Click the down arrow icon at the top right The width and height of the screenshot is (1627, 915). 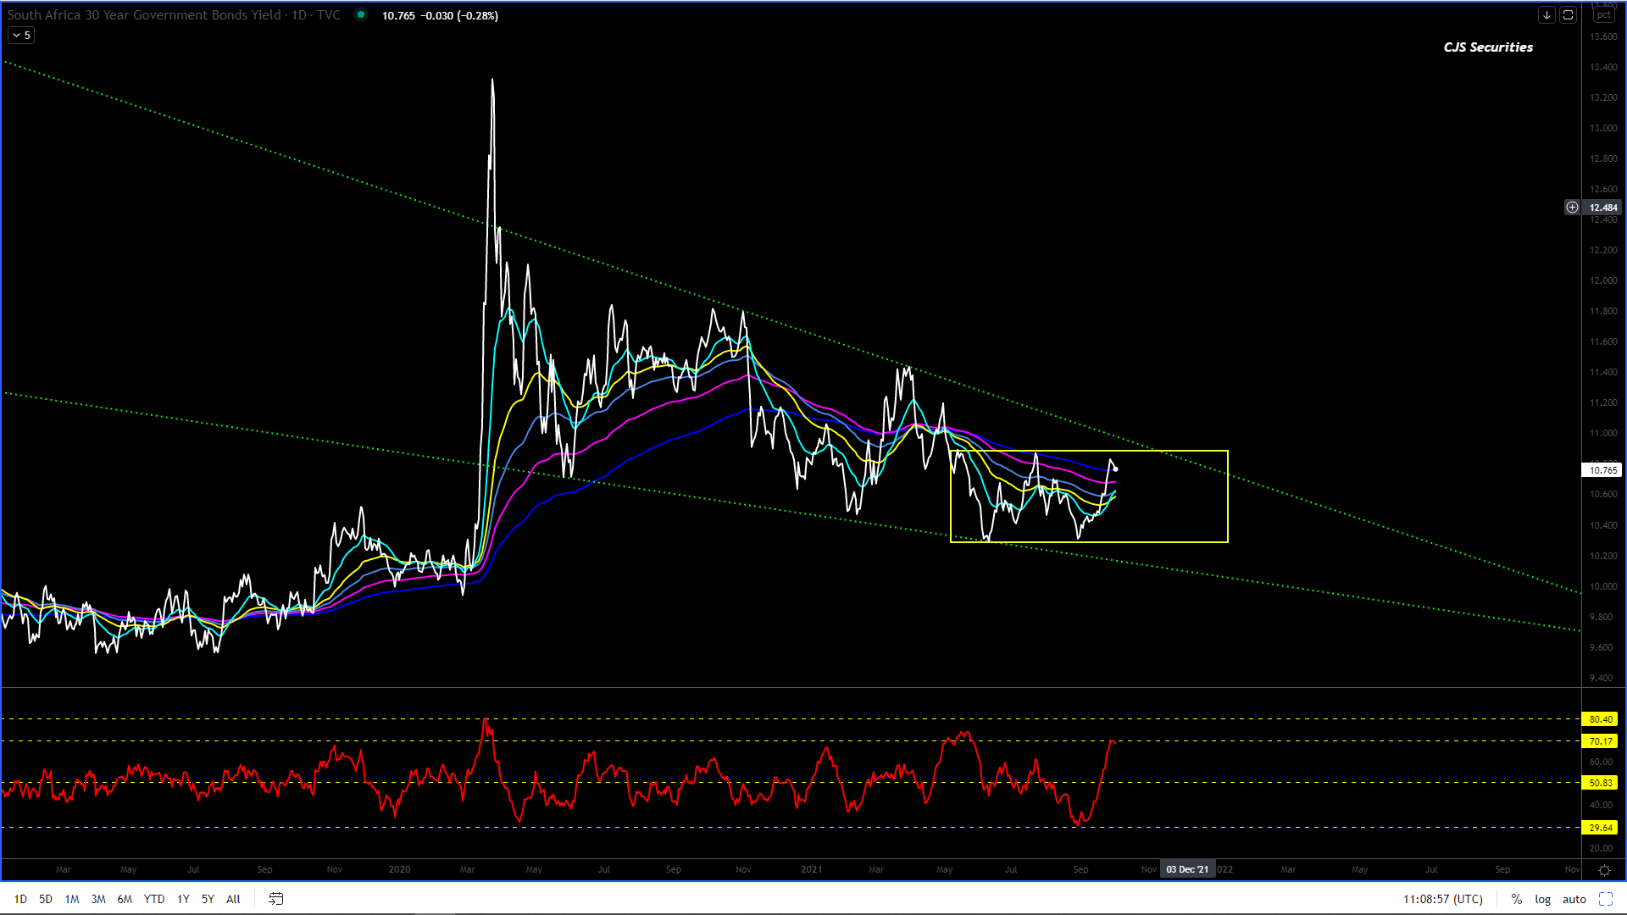1546,15
